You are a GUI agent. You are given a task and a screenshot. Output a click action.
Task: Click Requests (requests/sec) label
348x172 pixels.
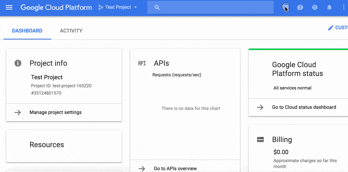(177, 75)
